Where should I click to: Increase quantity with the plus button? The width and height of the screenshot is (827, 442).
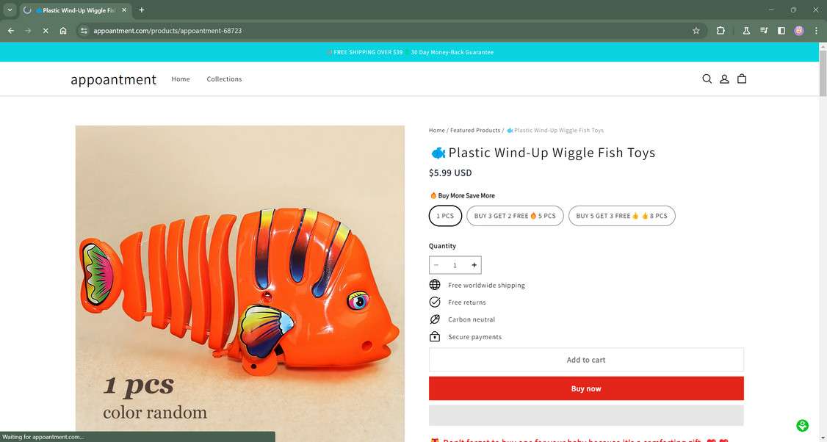(x=474, y=265)
